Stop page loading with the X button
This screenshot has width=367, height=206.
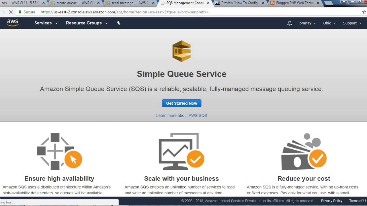point(11,12)
